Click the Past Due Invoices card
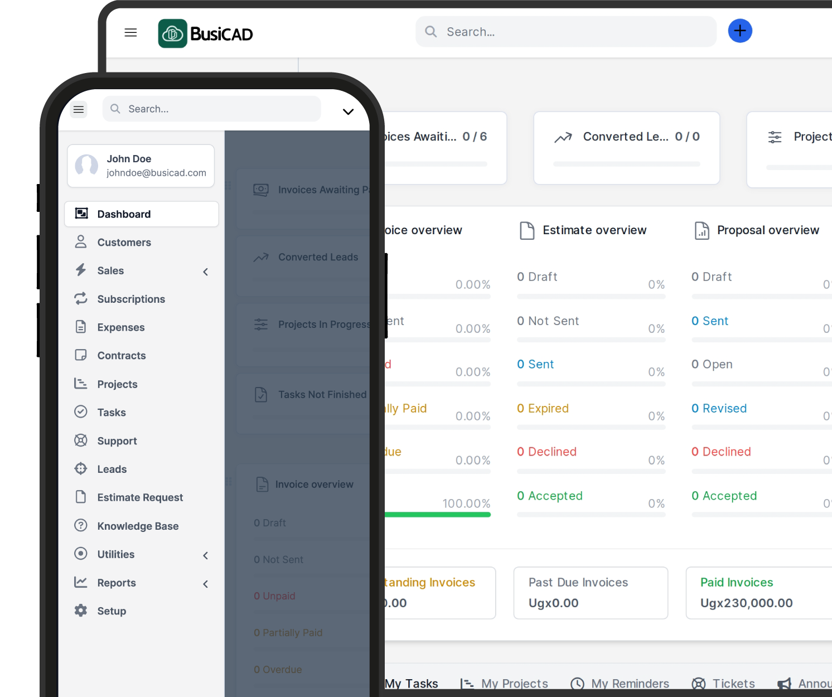Viewport: 832px width, 697px height. [x=591, y=593]
